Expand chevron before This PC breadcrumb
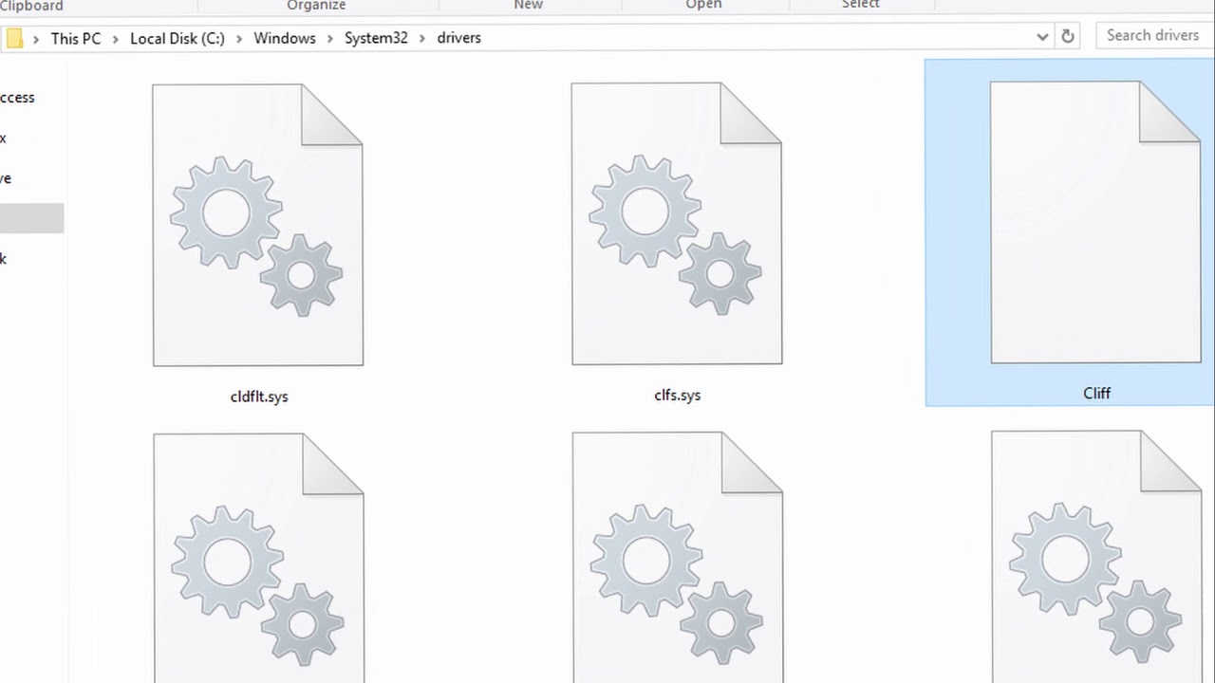This screenshot has width=1215, height=683. [36, 39]
